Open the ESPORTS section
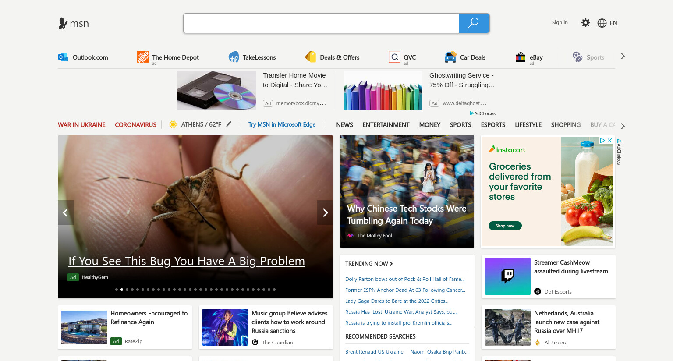This screenshot has width=673, height=361. click(x=493, y=125)
